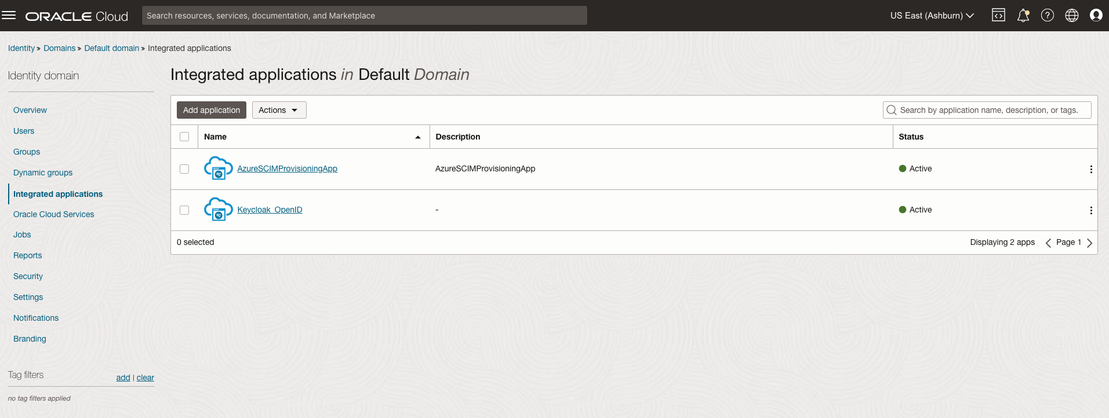This screenshot has width=1109, height=418.
Task: Open Overview in the identity domain menu
Action: (x=30, y=110)
